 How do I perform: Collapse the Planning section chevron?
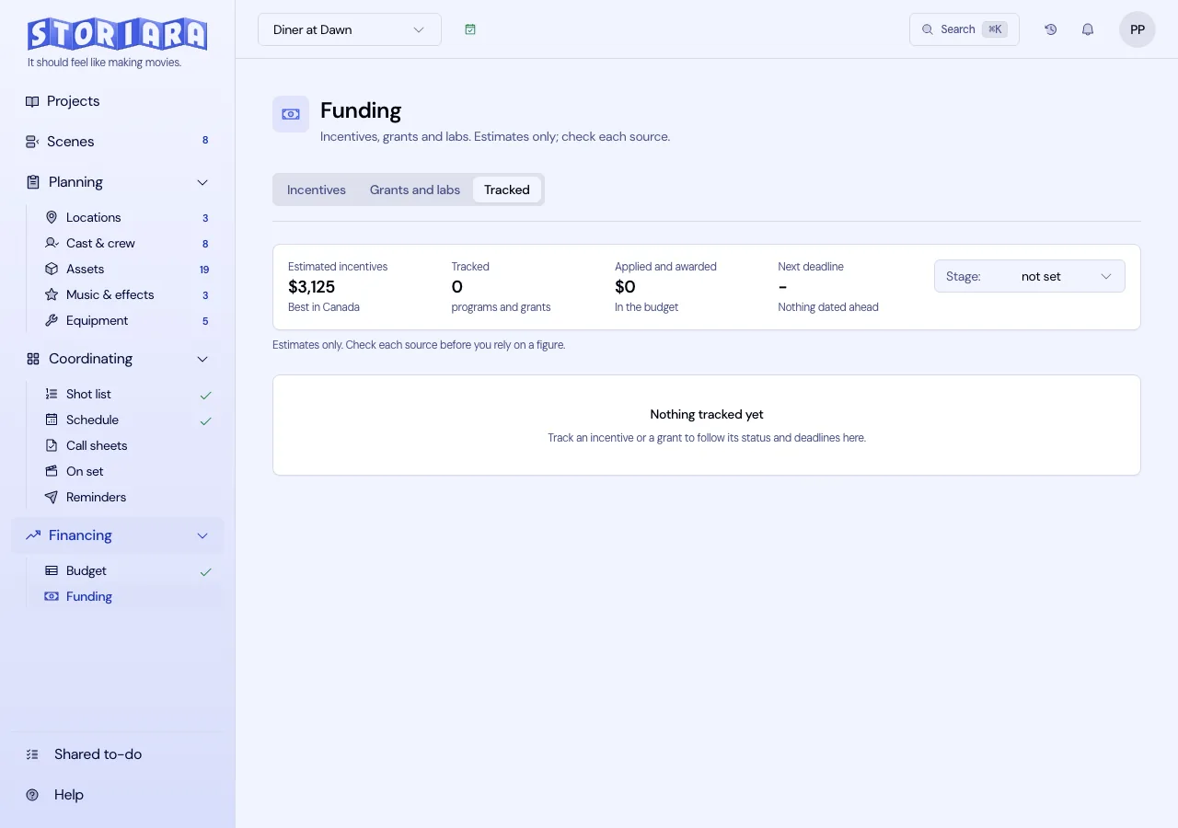pyautogui.click(x=202, y=182)
